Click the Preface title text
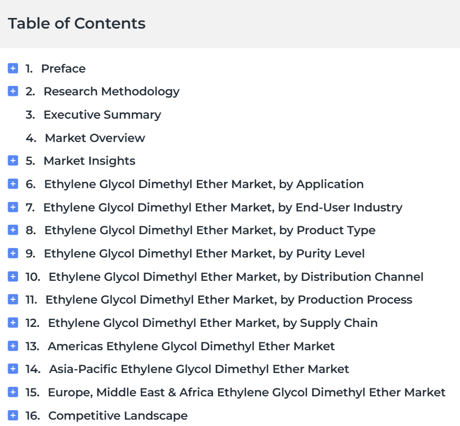 [x=64, y=69]
